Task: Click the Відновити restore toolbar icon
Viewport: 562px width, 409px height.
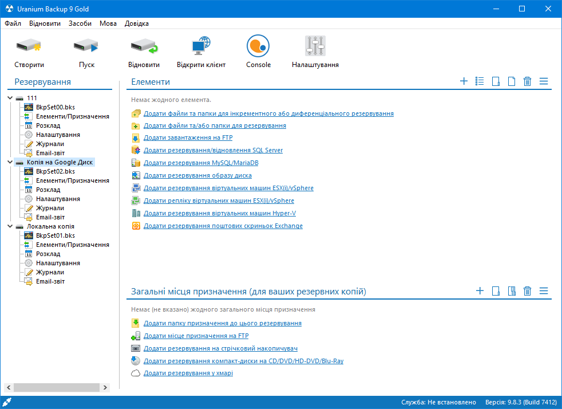Action: (x=144, y=46)
